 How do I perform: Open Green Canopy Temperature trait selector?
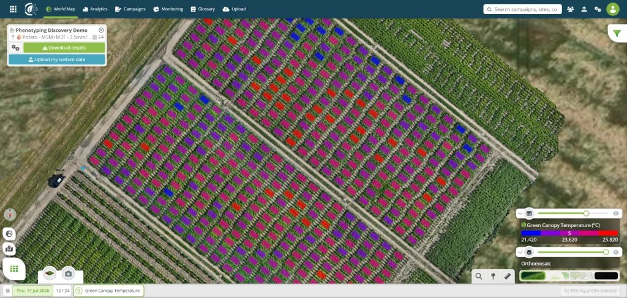coord(109,291)
